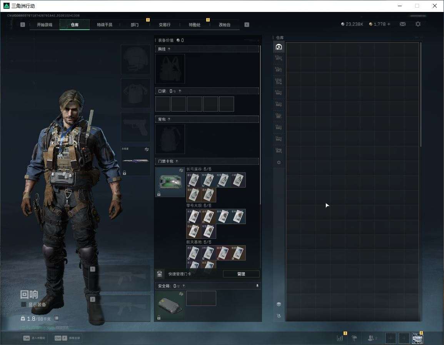The width and height of the screenshot is (444, 345).
Task: Select the main warehouse stash icon
Action: [279, 47]
